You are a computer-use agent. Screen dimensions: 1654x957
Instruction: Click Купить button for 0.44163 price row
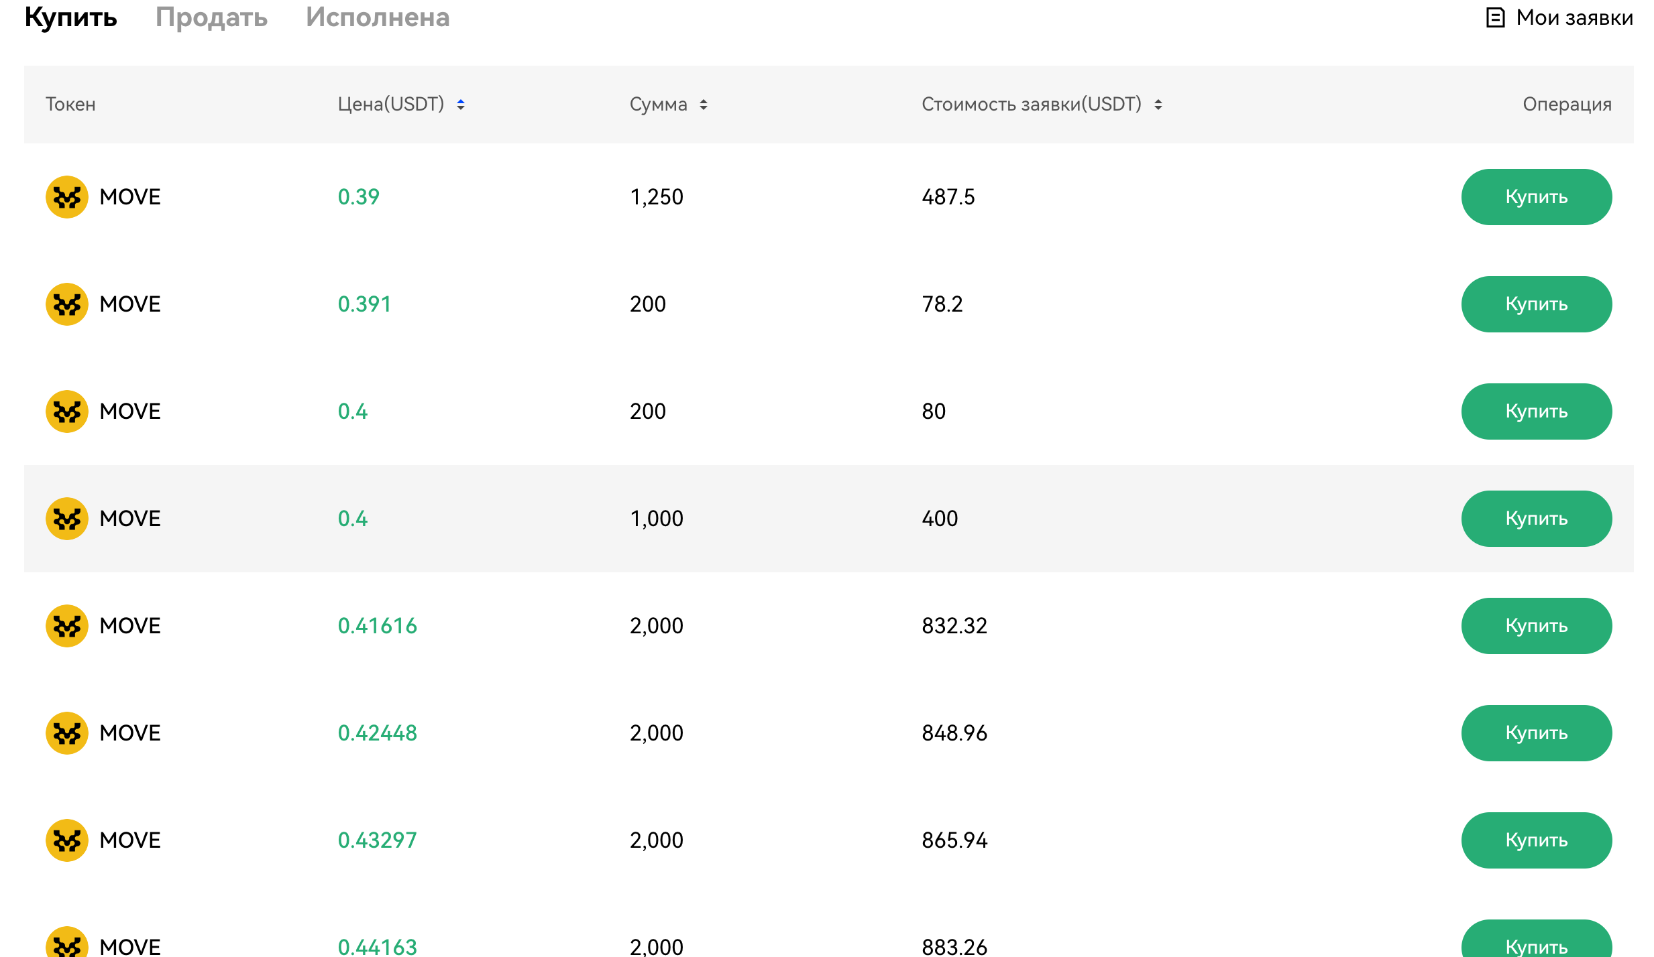pos(1537,938)
